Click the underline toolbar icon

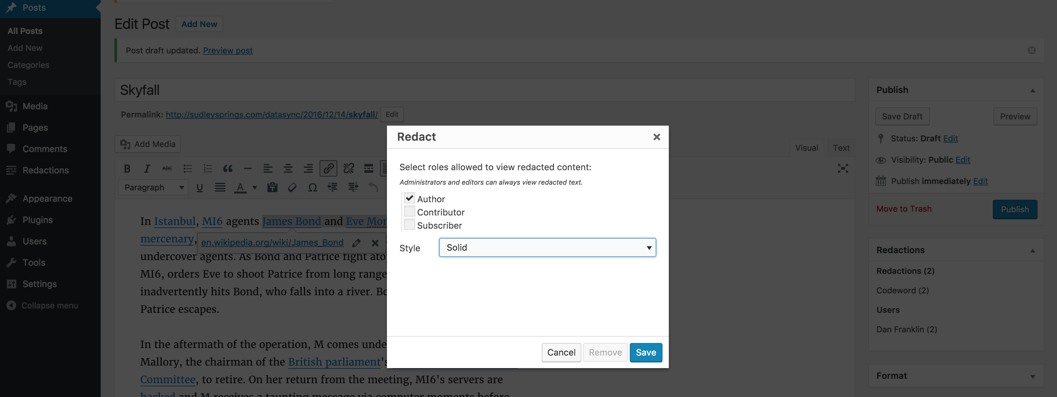pyautogui.click(x=200, y=188)
